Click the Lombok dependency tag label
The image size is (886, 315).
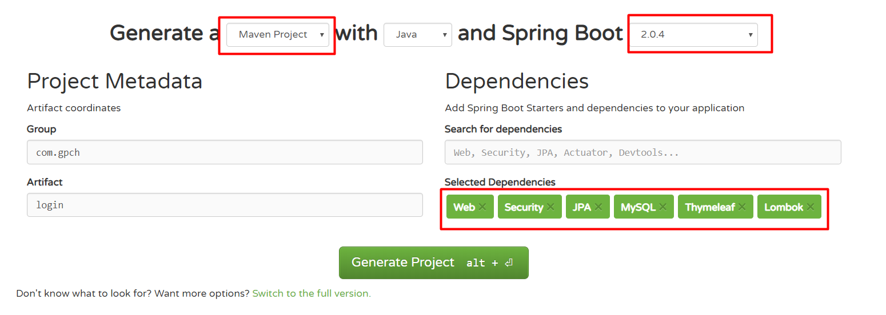click(x=783, y=207)
